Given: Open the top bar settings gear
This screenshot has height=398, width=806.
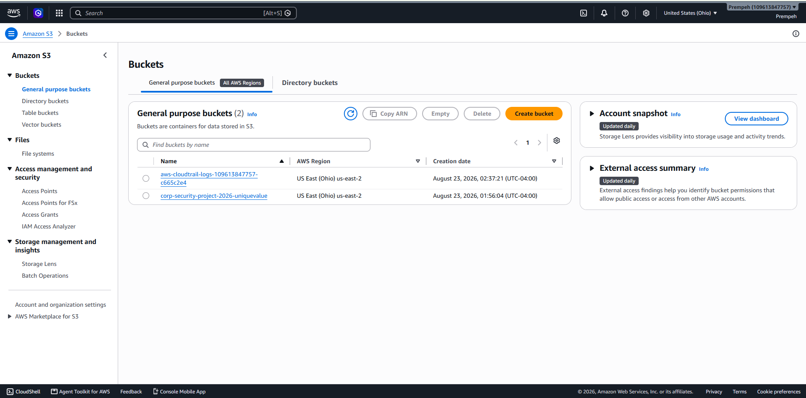Looking at the screenshot, I should click(x=646, y=13).
